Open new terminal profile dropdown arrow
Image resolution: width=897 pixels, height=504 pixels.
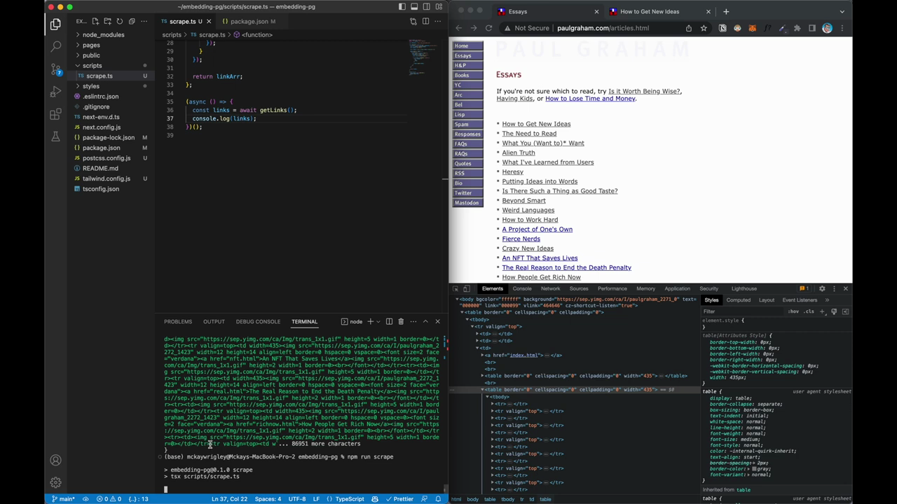[x=378, y=321]
